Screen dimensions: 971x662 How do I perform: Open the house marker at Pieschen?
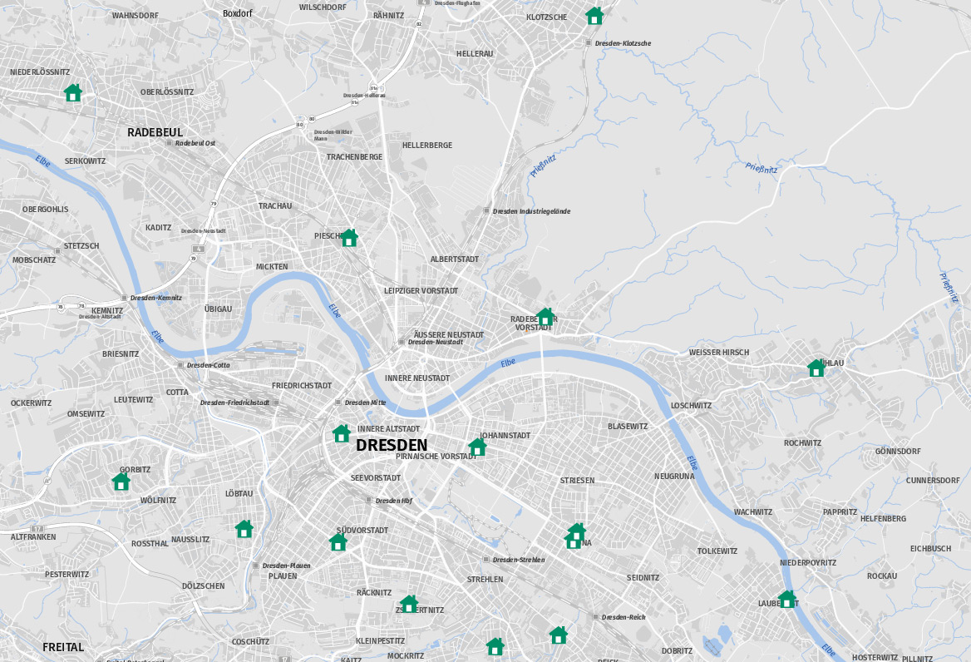349,238
